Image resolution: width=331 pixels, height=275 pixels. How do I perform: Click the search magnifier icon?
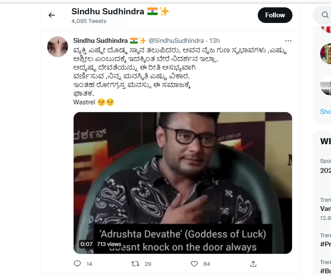pos(325,15)
